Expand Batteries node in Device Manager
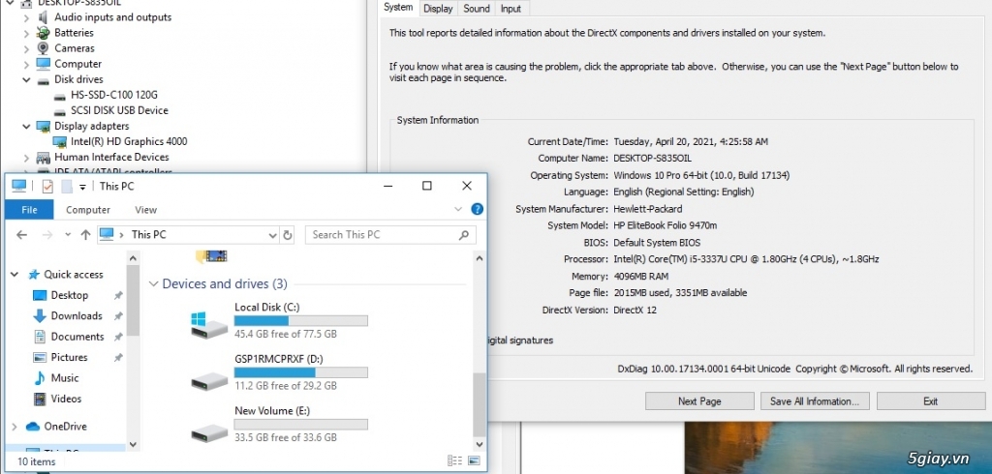 pos(26,33)
